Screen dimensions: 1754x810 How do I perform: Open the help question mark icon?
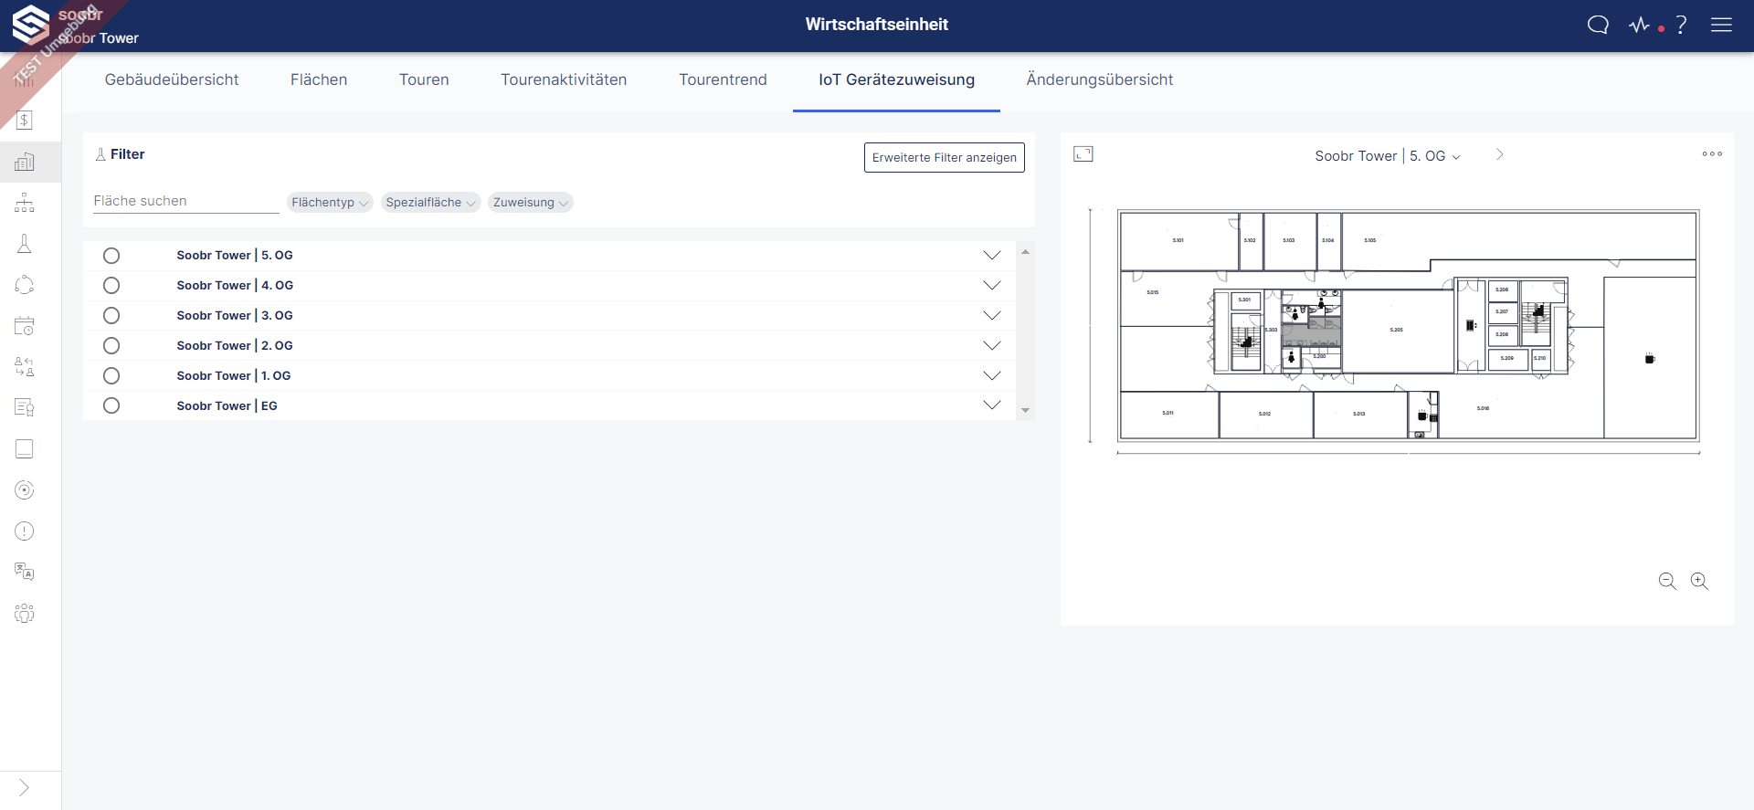coord(1681,25)
